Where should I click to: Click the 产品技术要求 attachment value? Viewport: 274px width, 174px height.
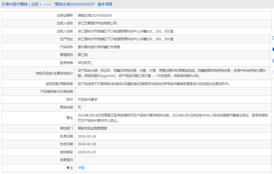tap(87, 100)
